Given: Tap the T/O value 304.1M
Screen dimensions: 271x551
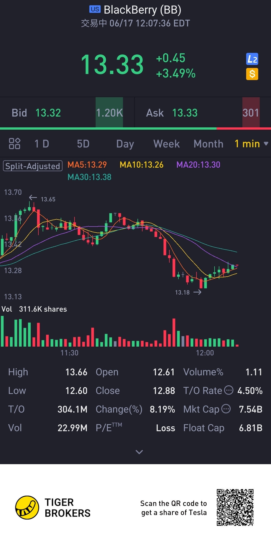Looking at the screenshot, I should pos(73,409).
